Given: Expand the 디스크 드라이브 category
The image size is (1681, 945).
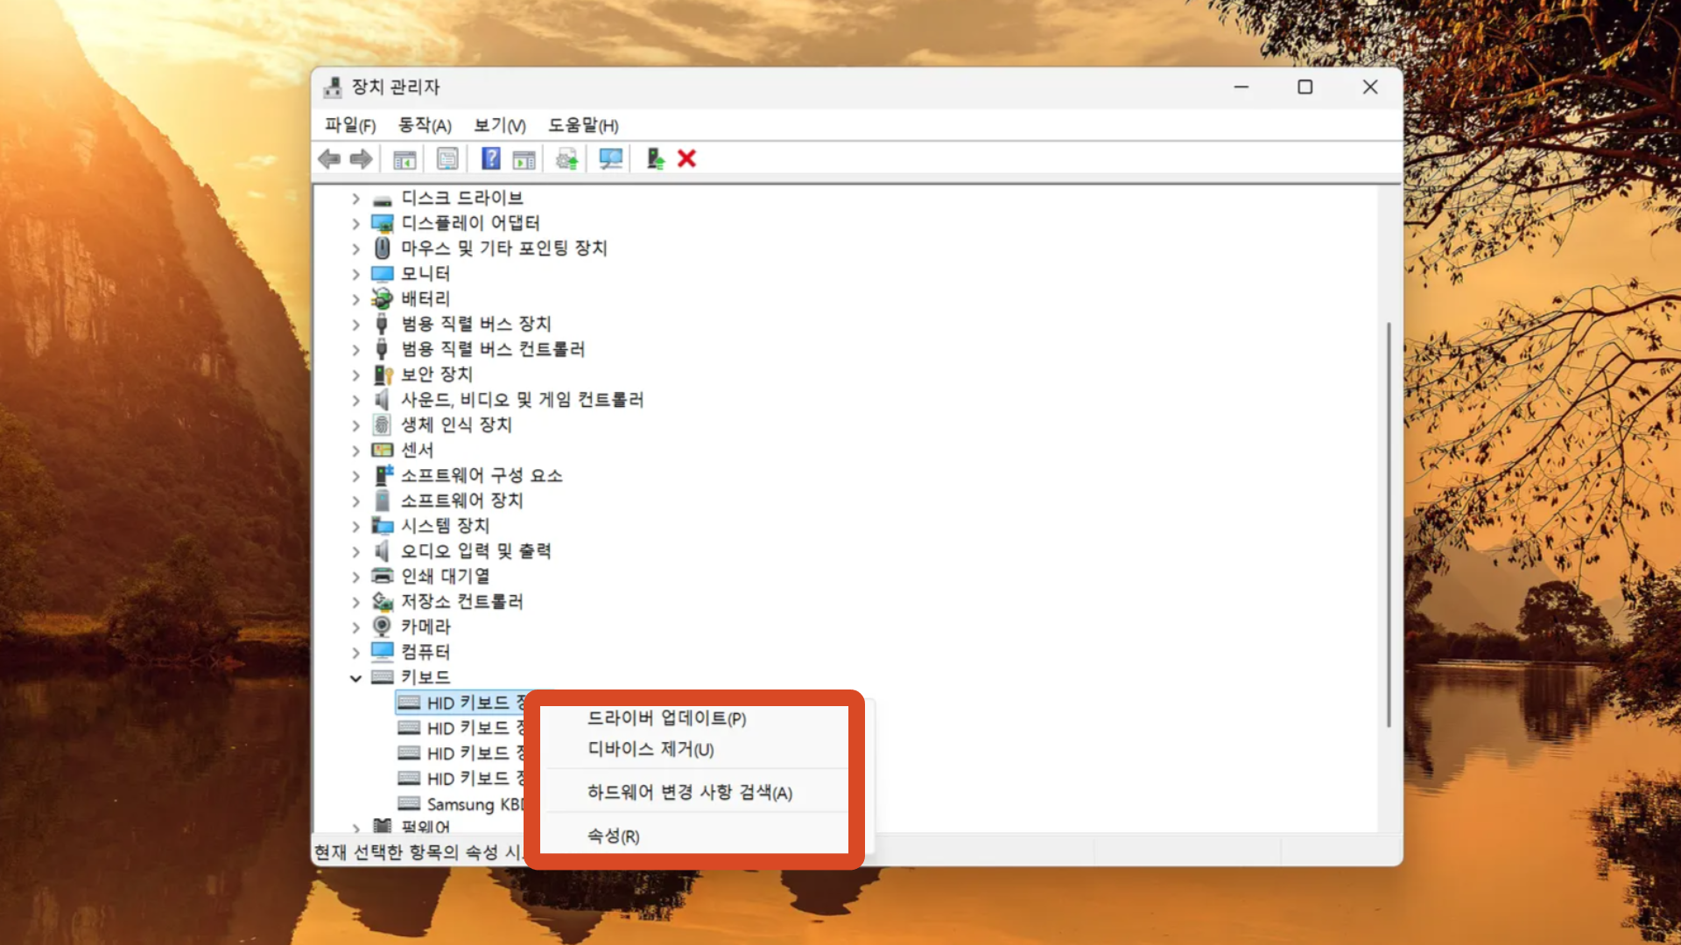Looking at the screenshot, I should (355, 199).
